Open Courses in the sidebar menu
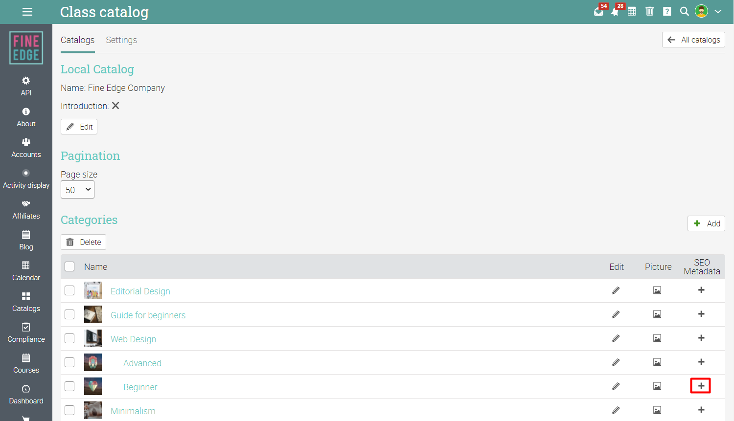Screen dimensions: 734x421 [x=26, y=363]
